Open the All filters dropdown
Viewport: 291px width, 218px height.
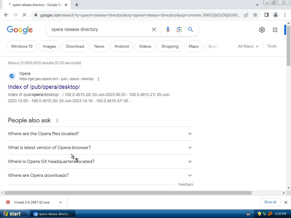[x=248, y=46]
